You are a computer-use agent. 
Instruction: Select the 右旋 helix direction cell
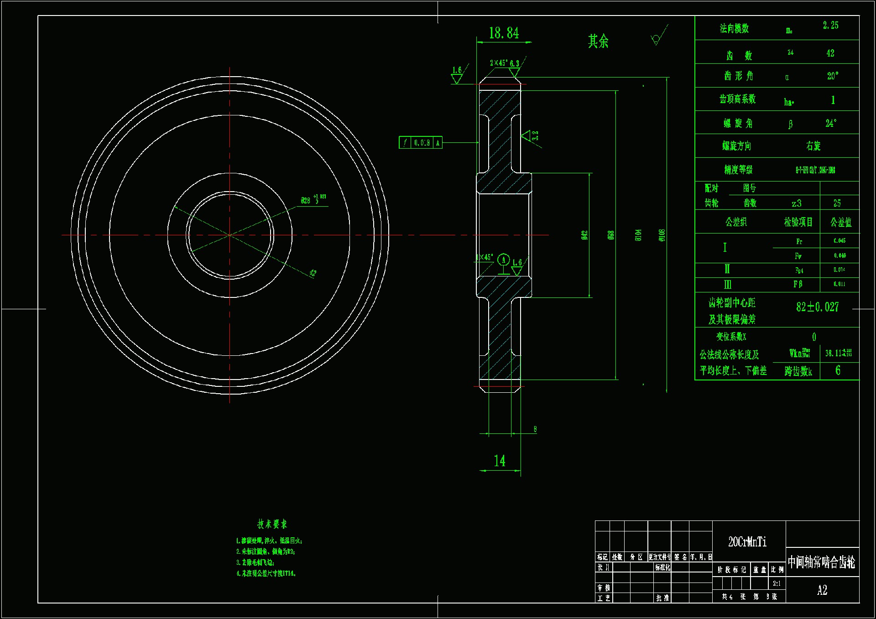813,146
